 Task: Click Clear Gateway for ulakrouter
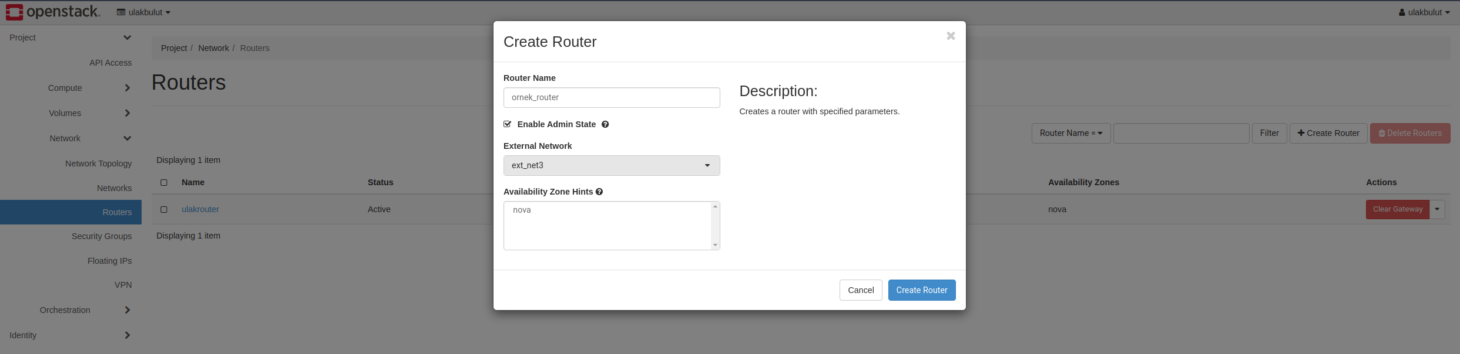[x=1398, y=209]
